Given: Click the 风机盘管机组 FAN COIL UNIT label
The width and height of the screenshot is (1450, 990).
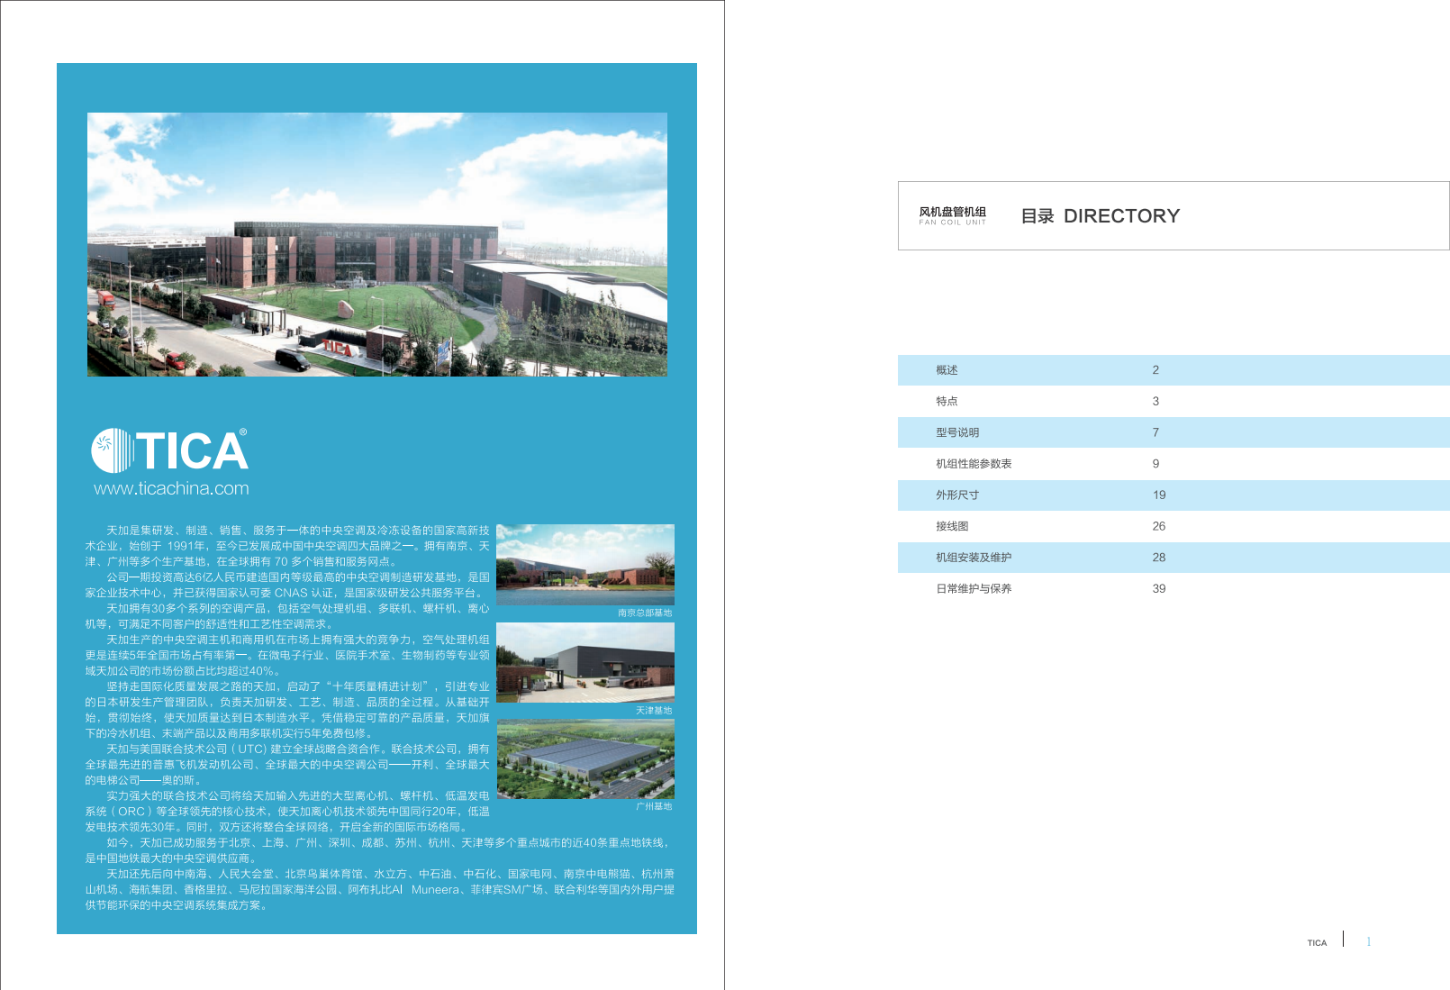Looking at the screenshot, I should [952, 215].
